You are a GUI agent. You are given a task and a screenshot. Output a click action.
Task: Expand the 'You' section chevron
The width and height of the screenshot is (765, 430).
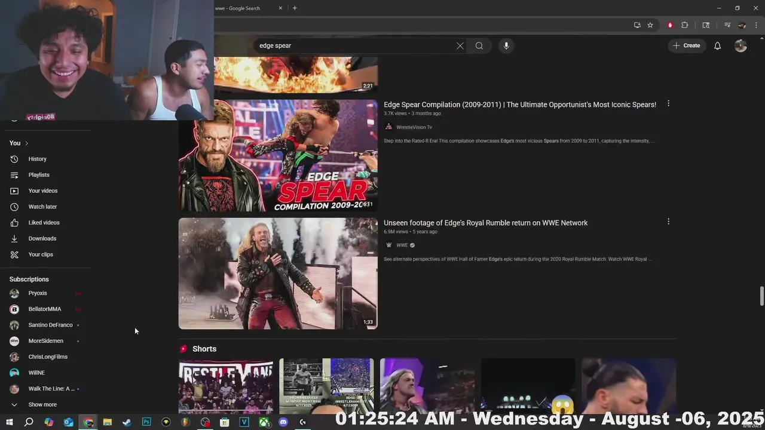[26, 143]
